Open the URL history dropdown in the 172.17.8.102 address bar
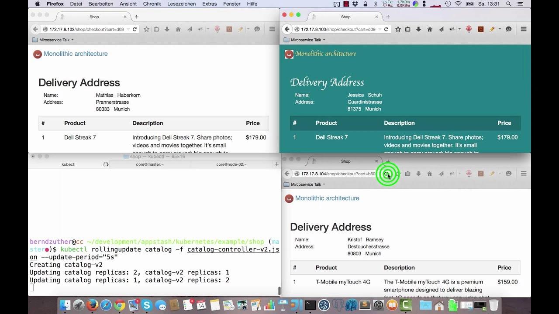This screenshot has height=314, width=559. pos(128,29)
